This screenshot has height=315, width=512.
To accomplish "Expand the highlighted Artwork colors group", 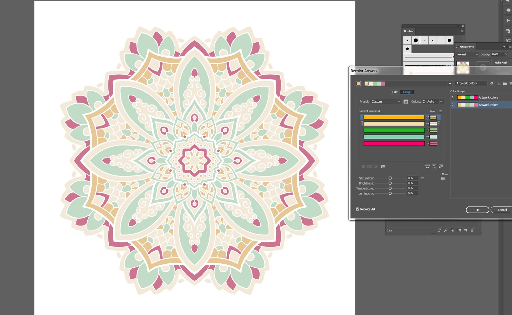I will (453, 105).
